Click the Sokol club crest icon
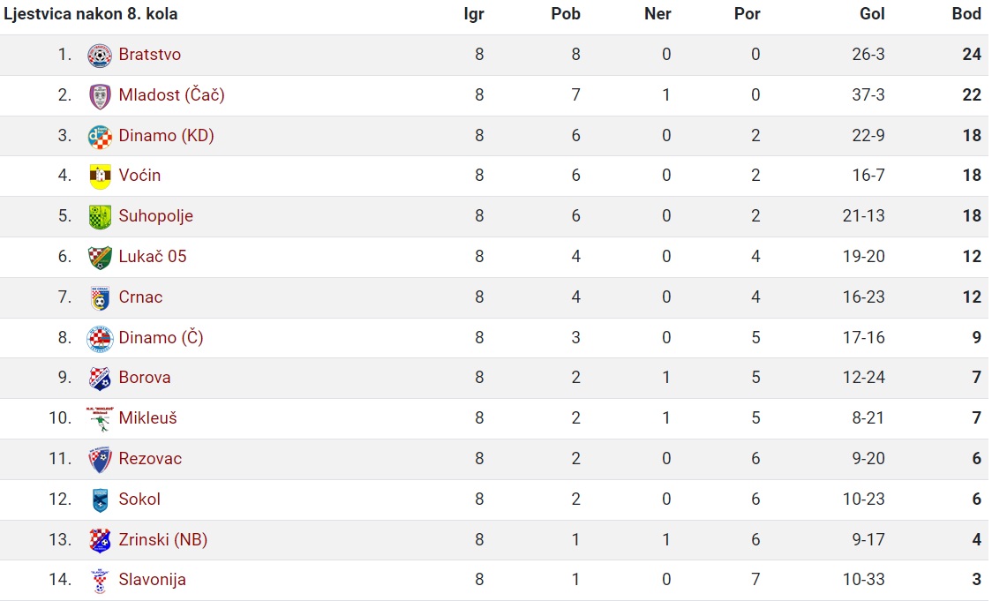Image resolution: width=992 pixels, height=601 pixels. click(x=100, y=500)
